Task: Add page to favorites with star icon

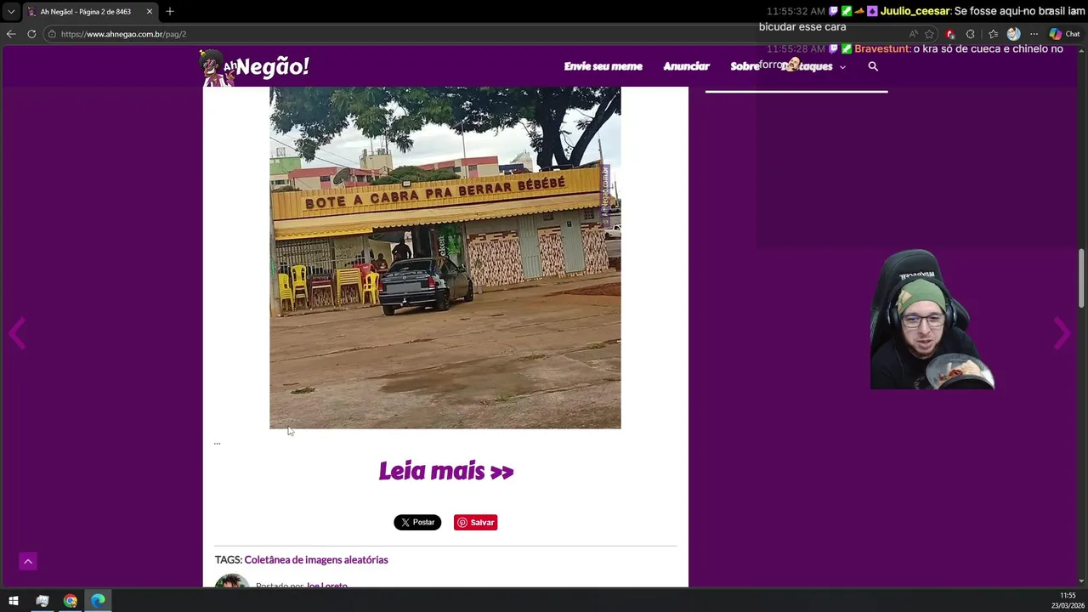Action: coord(929,34)
